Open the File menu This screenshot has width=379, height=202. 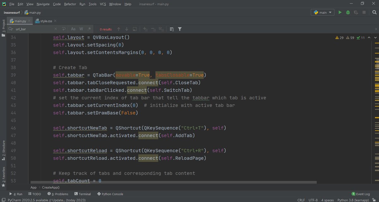[x=12, y=4]
